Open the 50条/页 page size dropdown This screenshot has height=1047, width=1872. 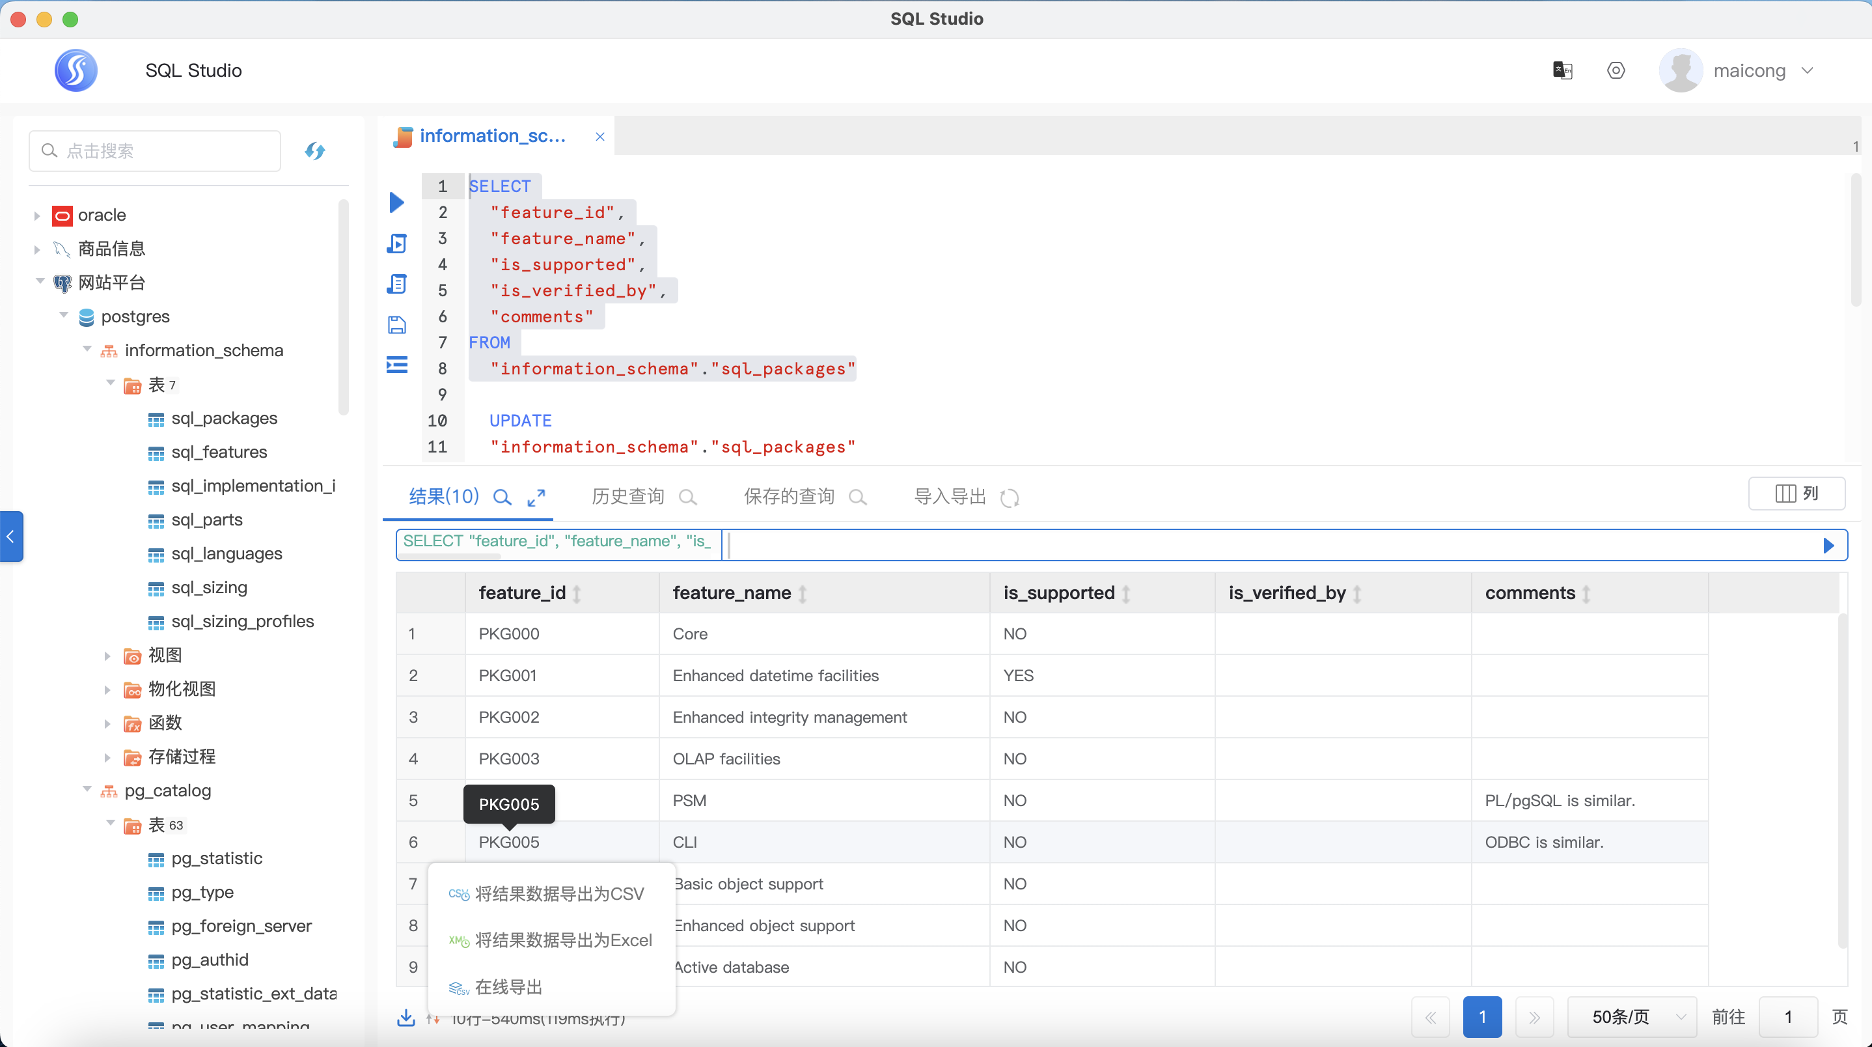[1632, 1017]
